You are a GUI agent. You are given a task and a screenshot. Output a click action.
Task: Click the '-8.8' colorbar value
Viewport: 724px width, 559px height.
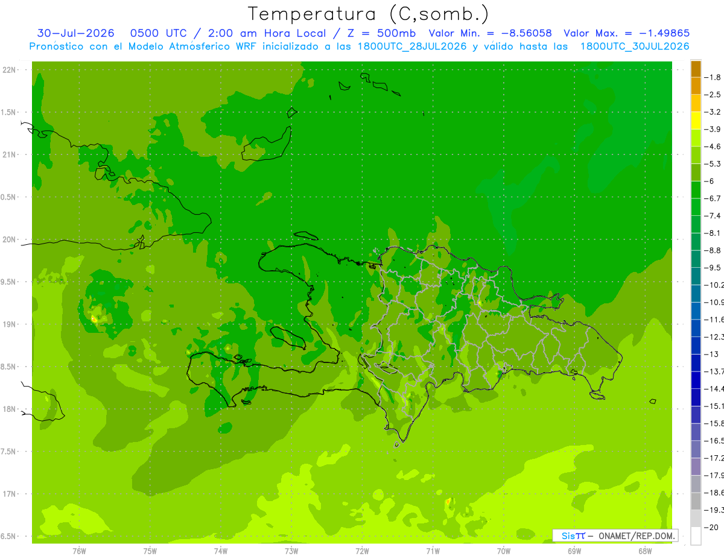(x=713, y=250)
